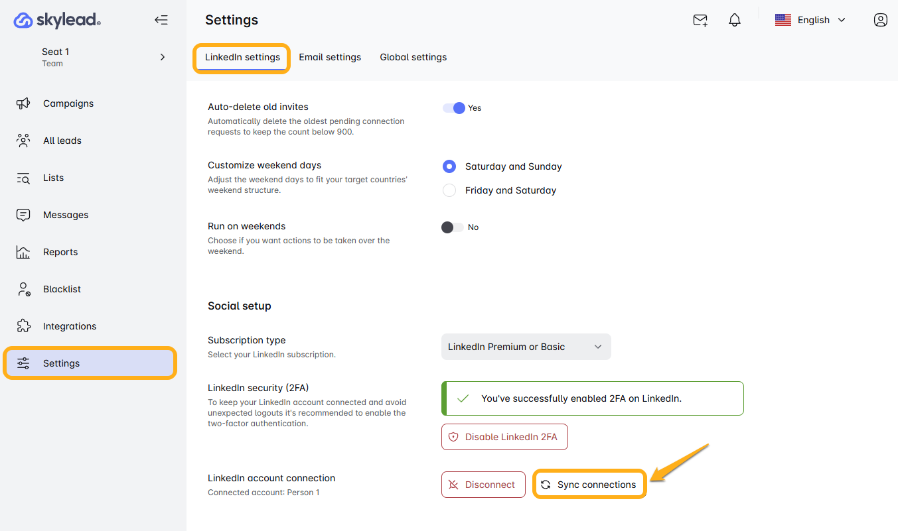This screenshot has width=898, height=531.
Task: Click the Settings sliders icon
Action: (23, 363)
